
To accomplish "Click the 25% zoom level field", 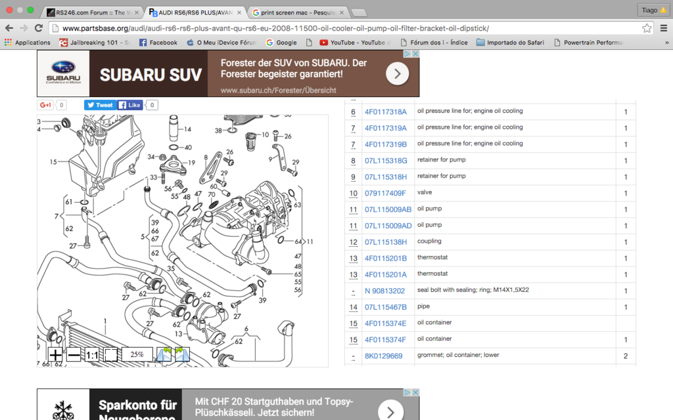I will point(137,355).
